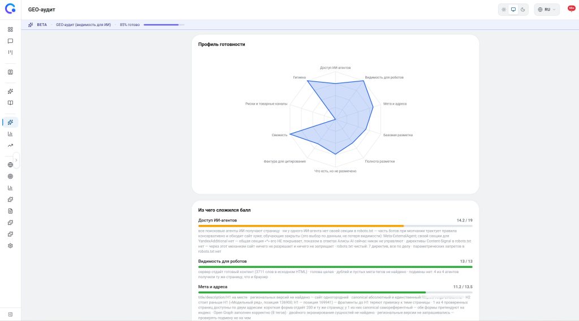The image size is (579, 321).
Task: Open the globe icon in sidebar
Action: (10, 165)
